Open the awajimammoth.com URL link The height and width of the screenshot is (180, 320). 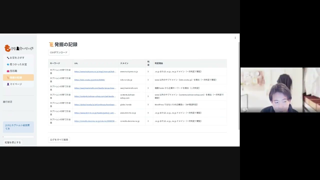95,88
